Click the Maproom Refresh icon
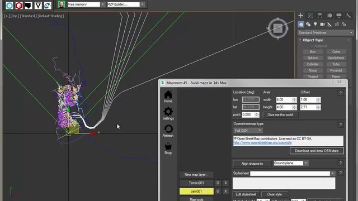Screen dimensions: 358x201 (168, 131)
